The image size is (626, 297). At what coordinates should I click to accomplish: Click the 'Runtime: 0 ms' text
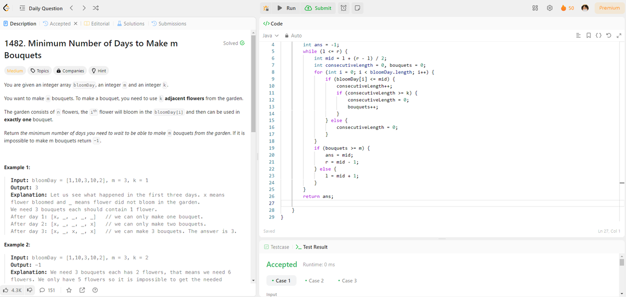click(x=319, y=265)
